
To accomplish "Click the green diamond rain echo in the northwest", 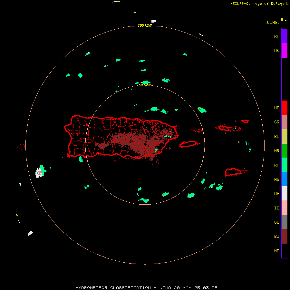I will [80, 75].
